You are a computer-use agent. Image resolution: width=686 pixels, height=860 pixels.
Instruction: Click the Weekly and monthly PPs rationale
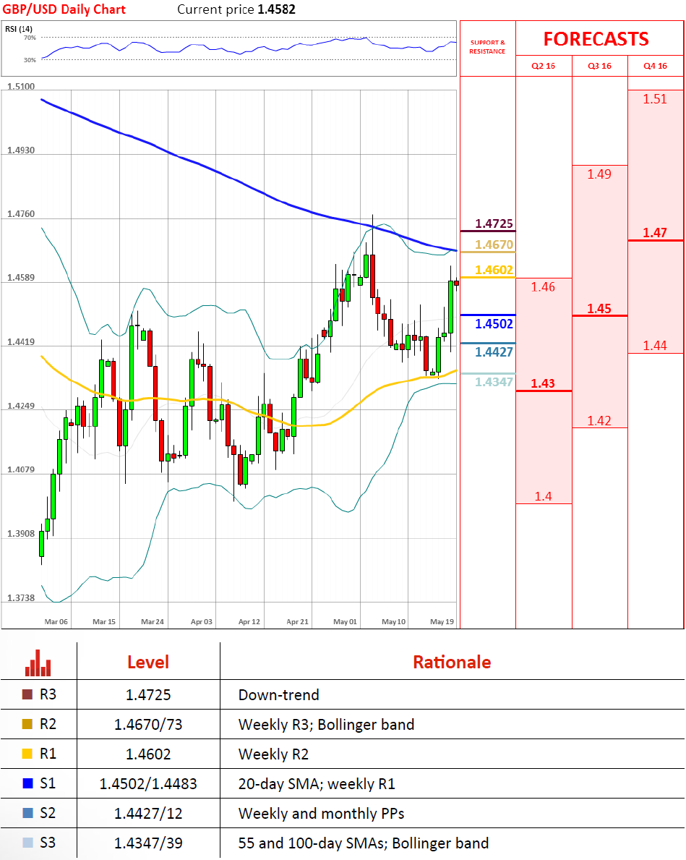click(322, 814)
